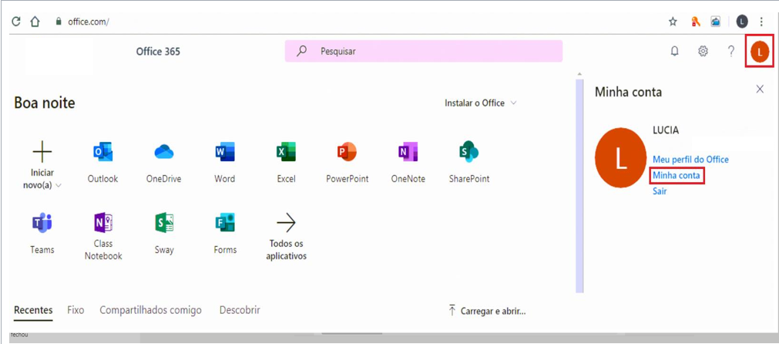Viewport: 779px width, 344px height.
Task: Expand the Iniciar novo(a) chevron
Action: [x=59, y=185]
